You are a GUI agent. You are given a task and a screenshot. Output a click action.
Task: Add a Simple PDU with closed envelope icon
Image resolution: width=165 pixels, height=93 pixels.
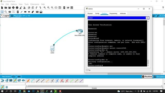click(x=37, y=12)
